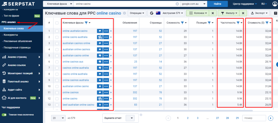This screenshot has width=278, height=123.
Task: Open Посадочные страницы in the sidebar
Action: tap(17, 47)
